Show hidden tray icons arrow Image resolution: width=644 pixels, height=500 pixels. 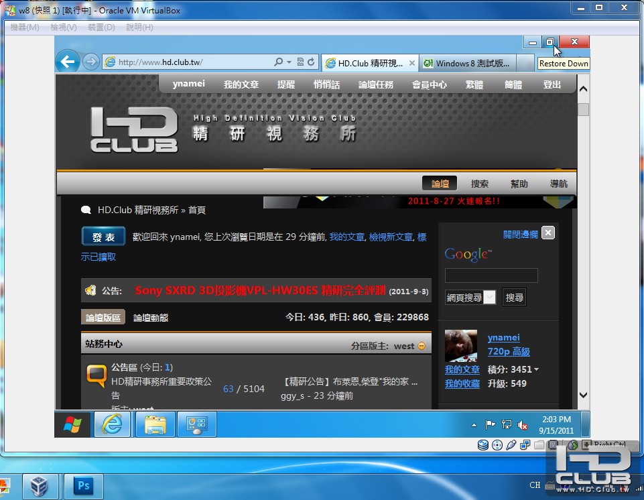(x=474, y=425)
